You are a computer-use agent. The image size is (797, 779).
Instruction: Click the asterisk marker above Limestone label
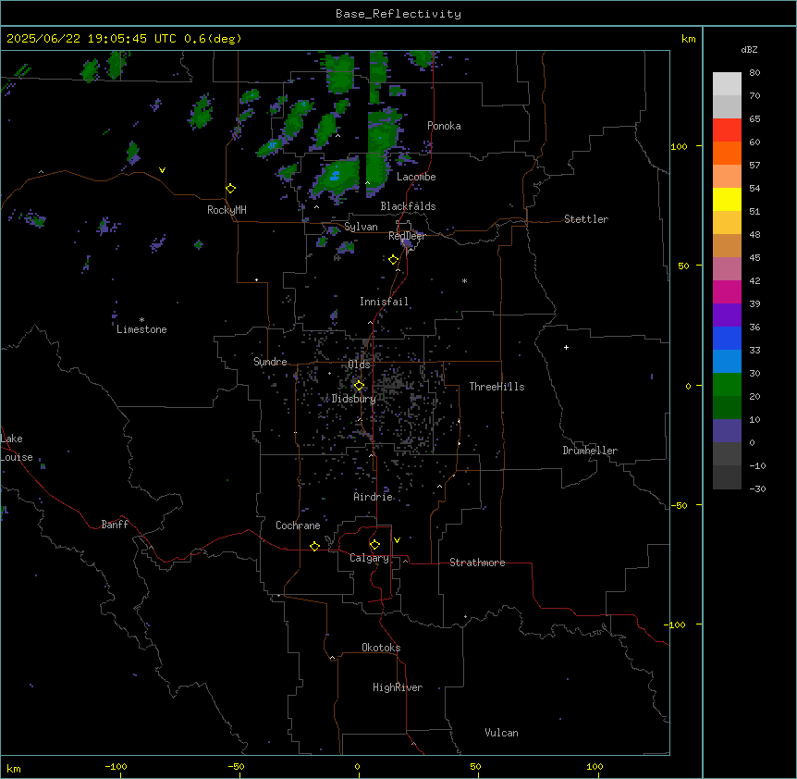[141, 320]
